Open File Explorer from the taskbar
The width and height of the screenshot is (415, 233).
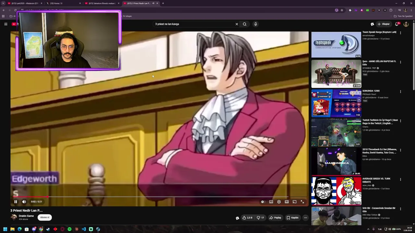click(x=12, y=229)
